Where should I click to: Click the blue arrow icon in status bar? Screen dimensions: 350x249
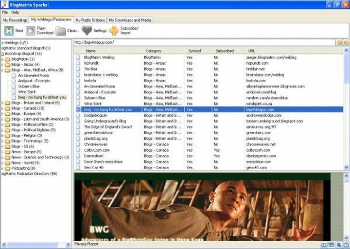(339, 245)
